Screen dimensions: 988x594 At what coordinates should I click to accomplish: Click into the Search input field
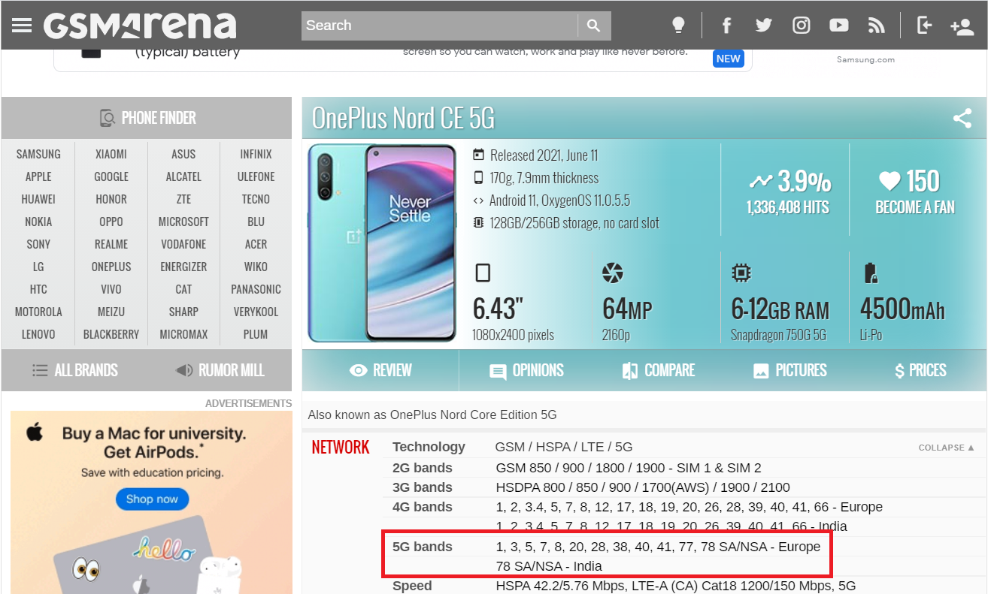pyautogui.click(x=440, y=26)
